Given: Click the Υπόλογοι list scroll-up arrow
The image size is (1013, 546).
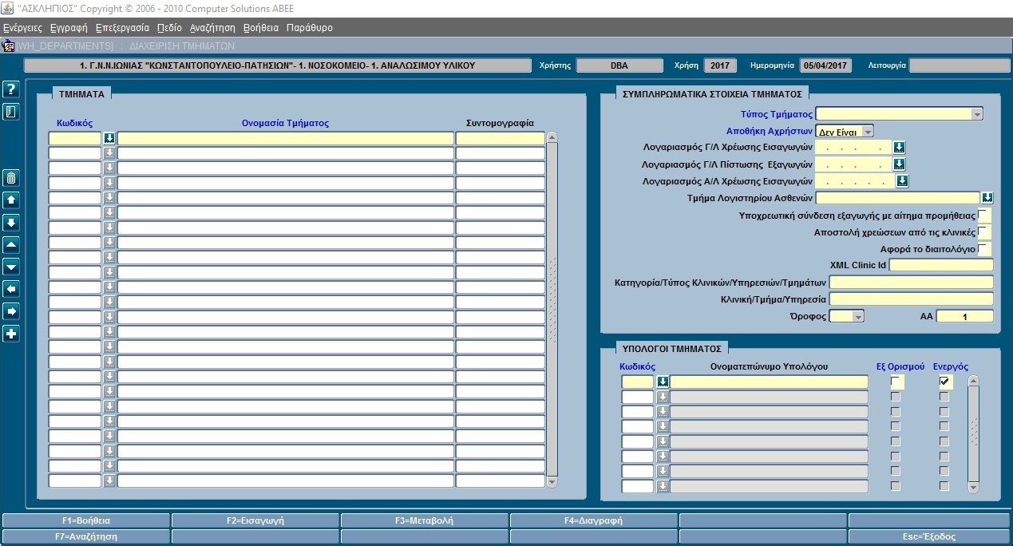Looking at the screenshot, I should [x=973, y=381].
